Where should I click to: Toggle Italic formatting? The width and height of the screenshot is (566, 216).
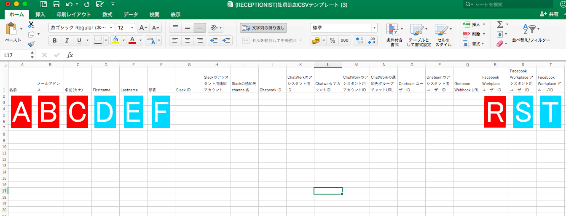pyautogui.click(x=66, y=40)
